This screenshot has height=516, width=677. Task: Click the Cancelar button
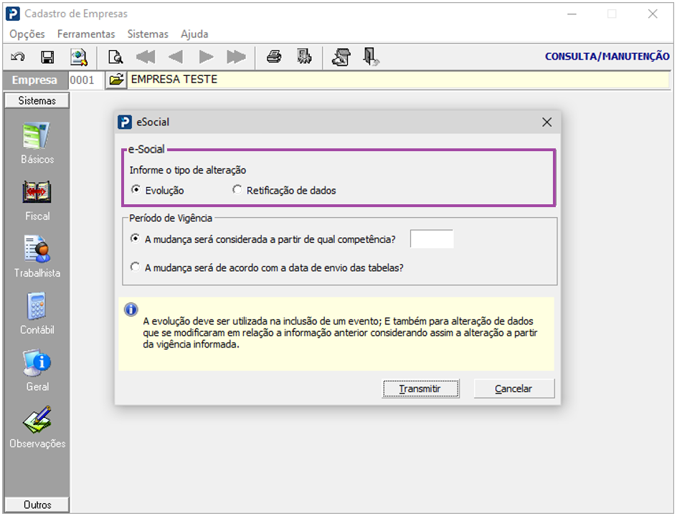(x=513, y=388)
